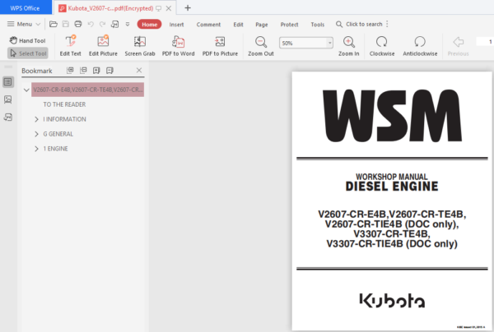
Task: Click the Zoom Out button
Action: (x=261, y=46)
